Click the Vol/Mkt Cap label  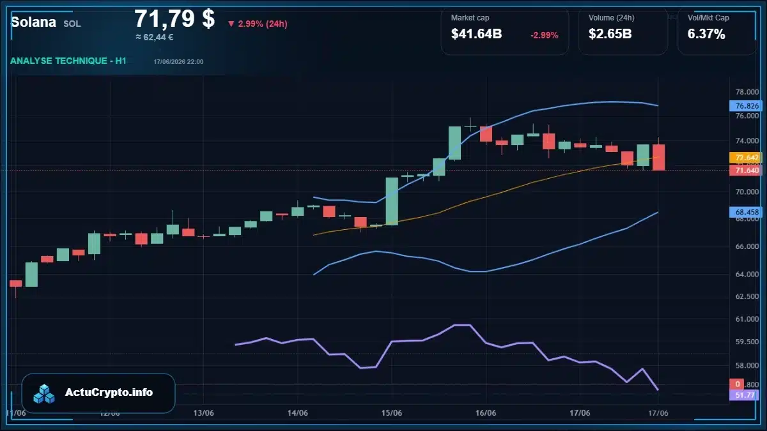coord(708,18)
